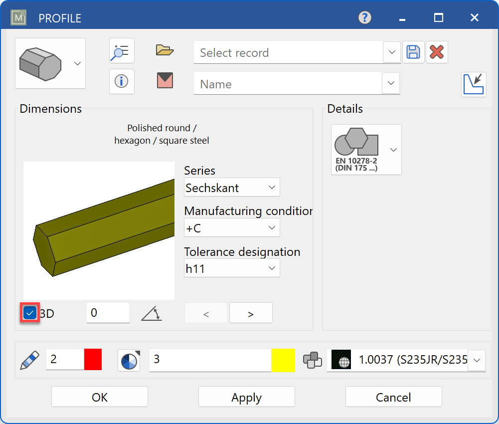Delete the record using the red X icon

(x=437, y=52)
